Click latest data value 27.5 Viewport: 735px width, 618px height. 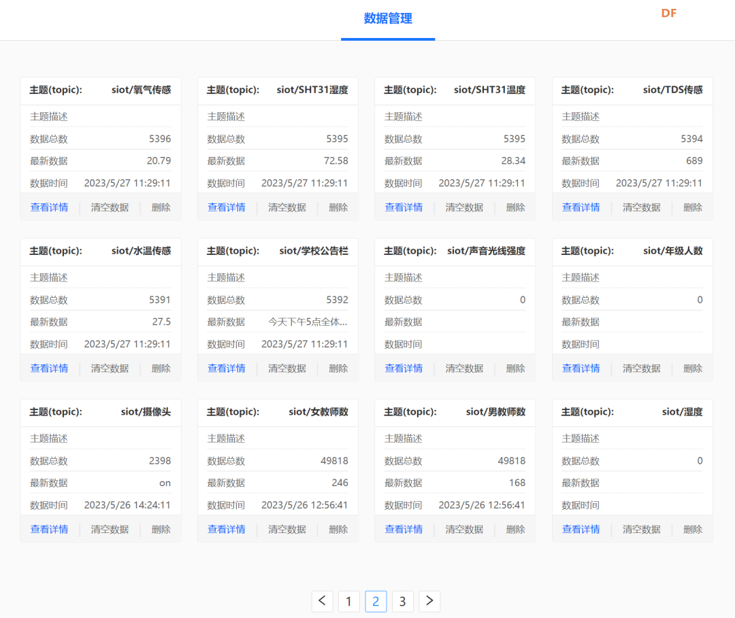pyautogui.click(x=161, y=322)
